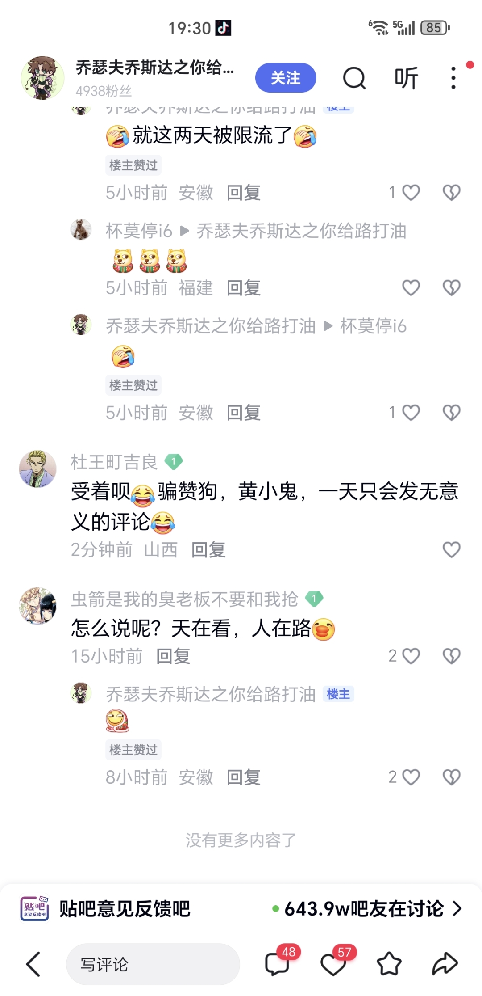The width and height of the screenshot is (482, 996).
Task: Open search with the magnifier icon
Action: click(x=354, y=78)
